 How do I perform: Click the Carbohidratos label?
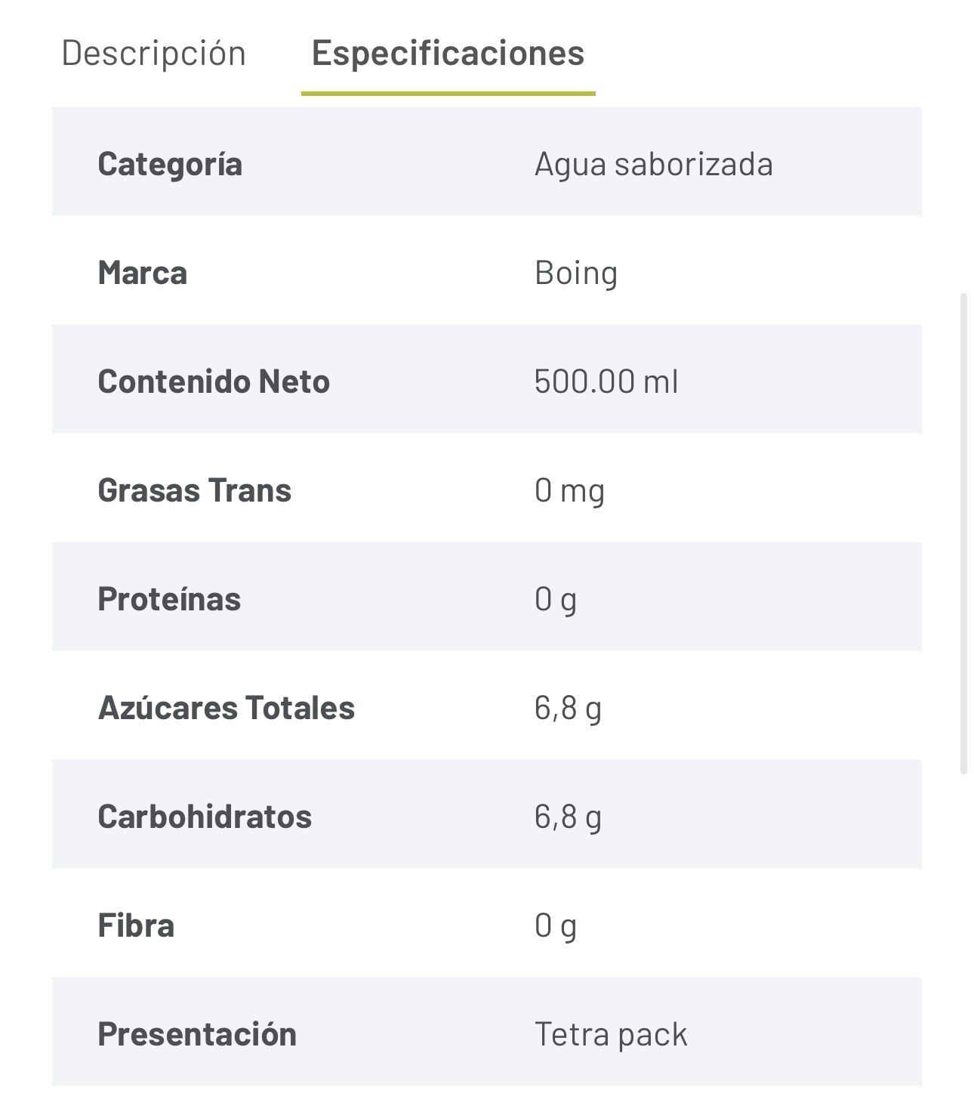205,817
